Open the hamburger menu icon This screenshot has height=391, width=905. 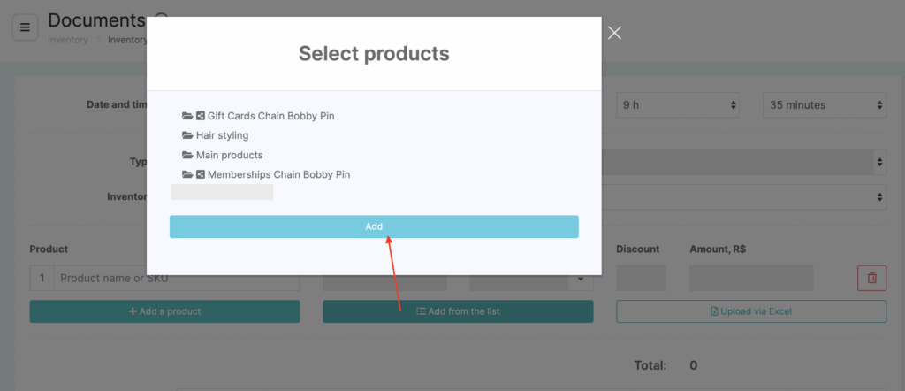tap(25, 27)
